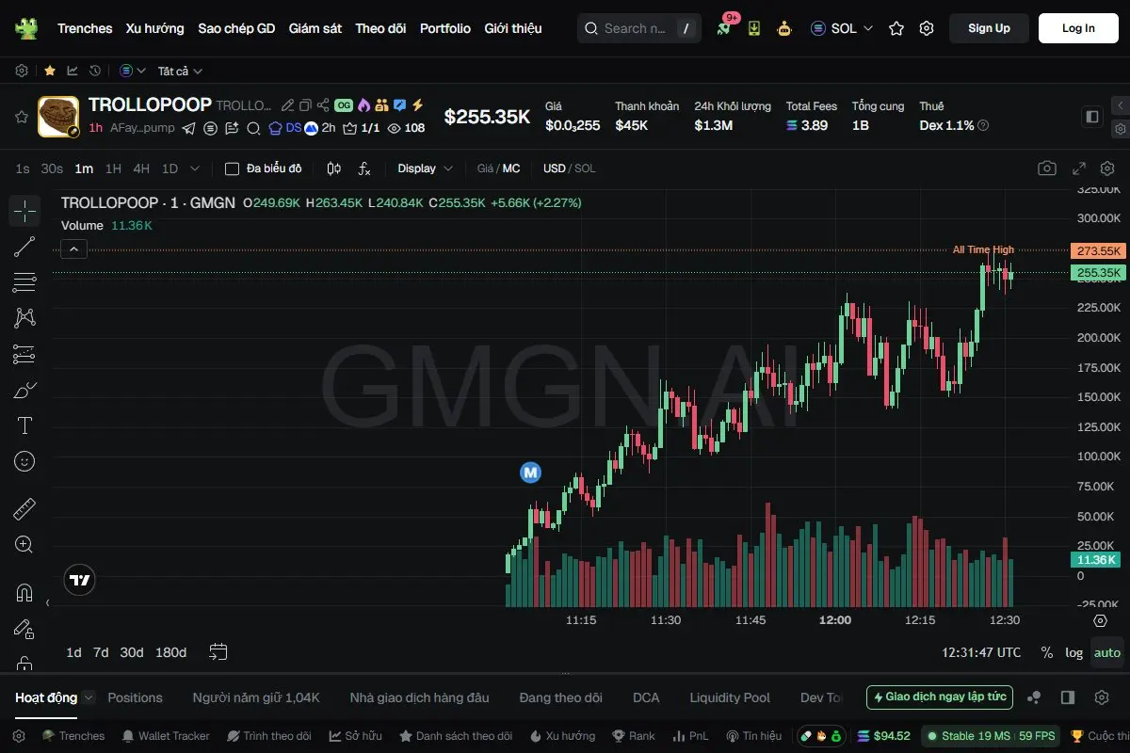Toggle chart scale to percent (%)
Screen dimensions: 1130x753
pyautogui.click(x=1046, y=652)
